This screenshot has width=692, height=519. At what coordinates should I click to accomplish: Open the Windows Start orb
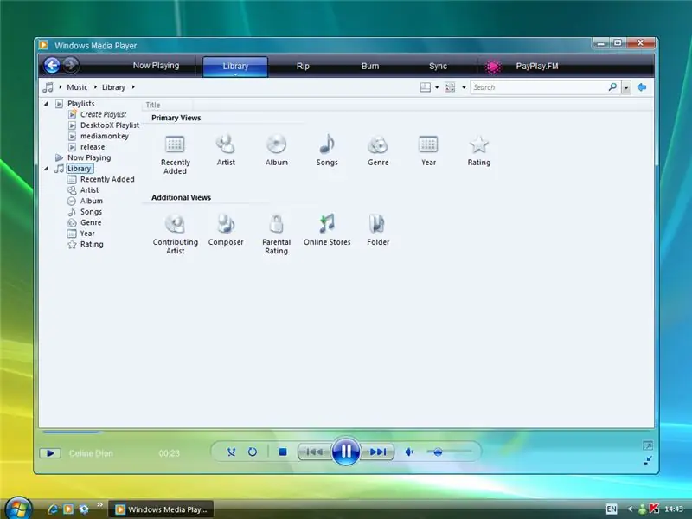tap(18, 507)
